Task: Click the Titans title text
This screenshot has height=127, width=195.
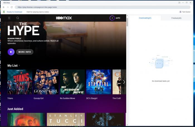Action: (10, 98)
